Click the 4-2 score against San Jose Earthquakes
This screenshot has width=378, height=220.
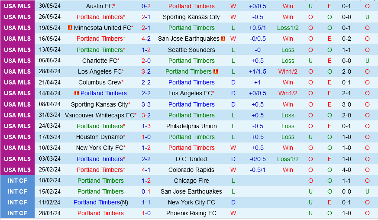click(x=146, y=39)
